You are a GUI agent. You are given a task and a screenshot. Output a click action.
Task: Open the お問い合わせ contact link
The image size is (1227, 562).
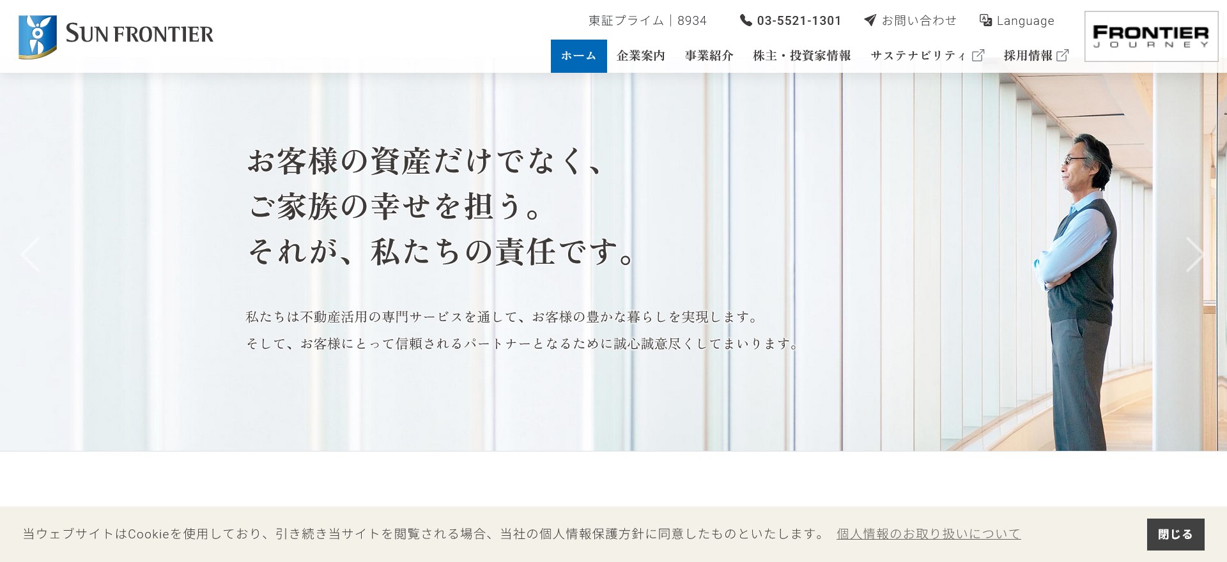point(919,20)
